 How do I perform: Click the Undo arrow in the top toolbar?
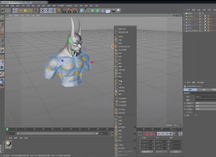pyautogui.click(x=3, y=10)
